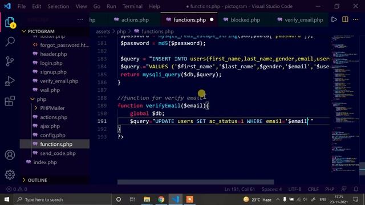Viewport: 365px width, 205px height.
Task: Click the errors and warnings status indicator
Action: [x=17, y=189]
